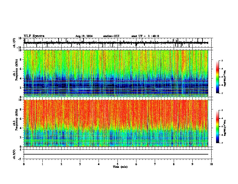Click the ch.1 frequency tick label "6"
The width and height of the screenshot is (238, 184).
click(x=21, y=69)
